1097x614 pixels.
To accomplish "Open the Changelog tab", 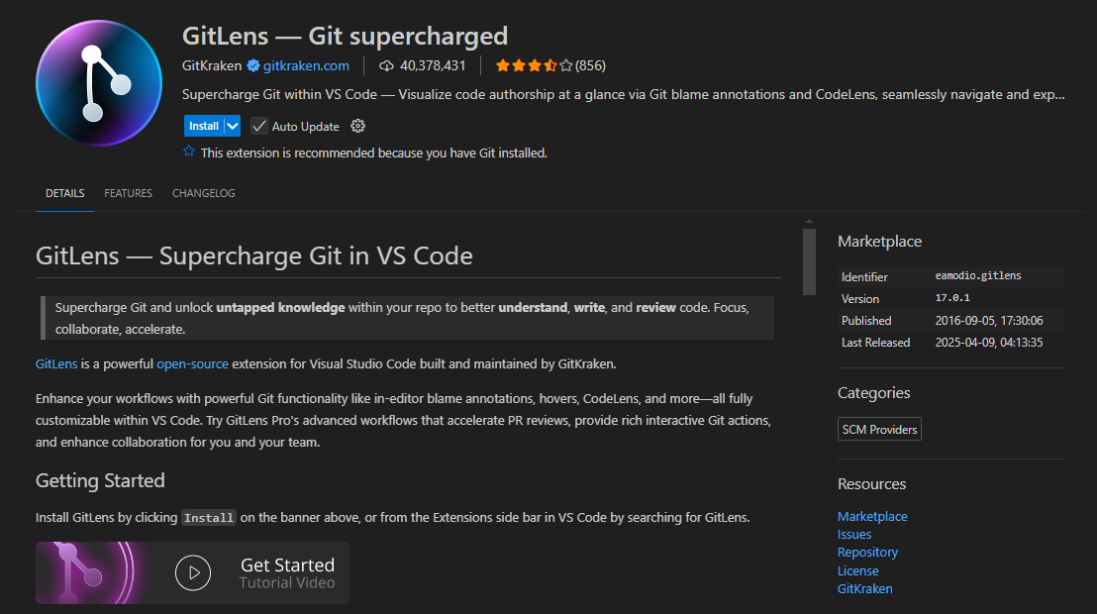I will pos(203,193).
